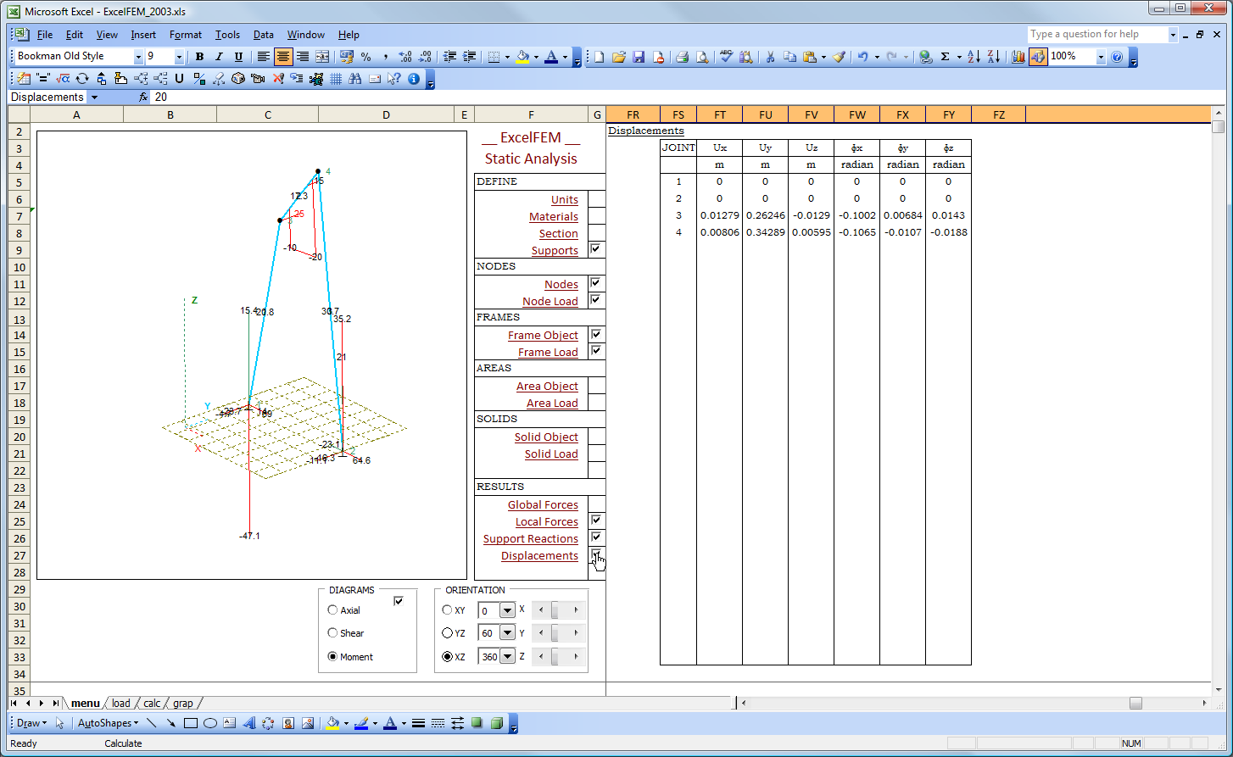The height and width of the screenshot is (757, 1233).
Task: Click the 3-D Style icon
Action: pos(497,723)
